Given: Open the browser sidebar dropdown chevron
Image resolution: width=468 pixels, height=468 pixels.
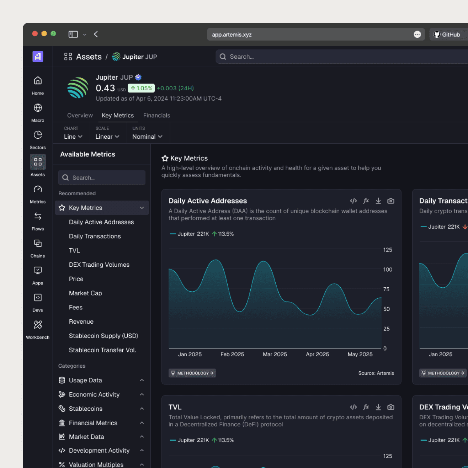Looking at the screenshot, I should pyautogui.click(x=85, y=34).
